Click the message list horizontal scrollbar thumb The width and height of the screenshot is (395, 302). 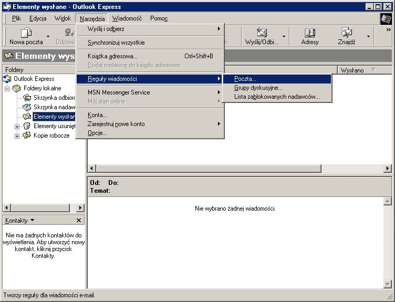pyautogui.click(x=209, y=168)
